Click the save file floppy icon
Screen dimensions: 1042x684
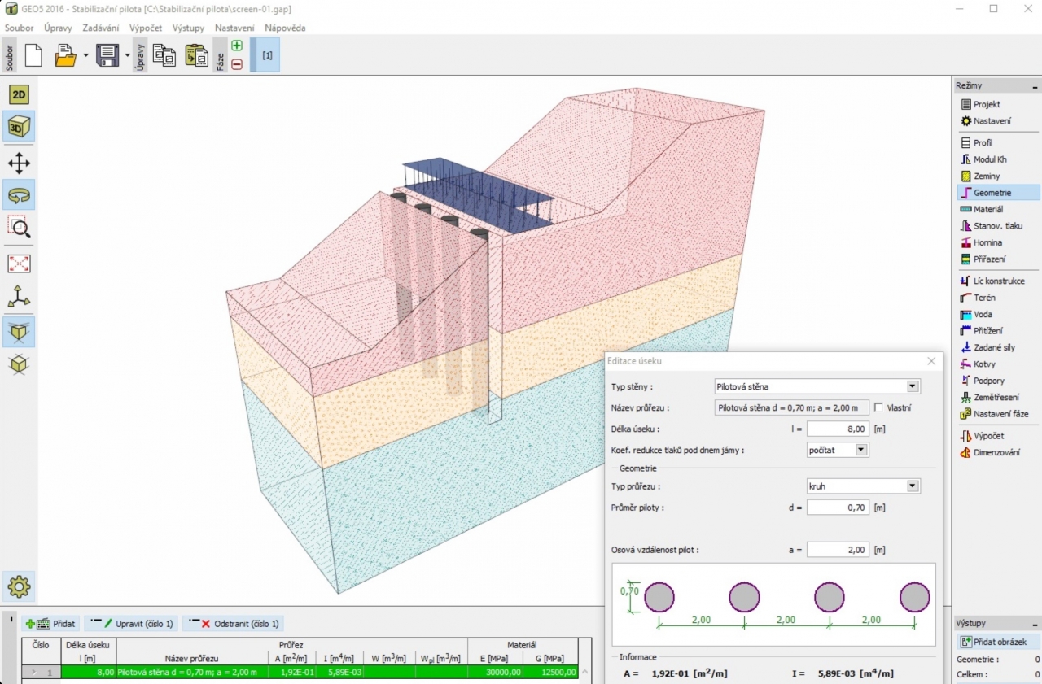[107, 55]
